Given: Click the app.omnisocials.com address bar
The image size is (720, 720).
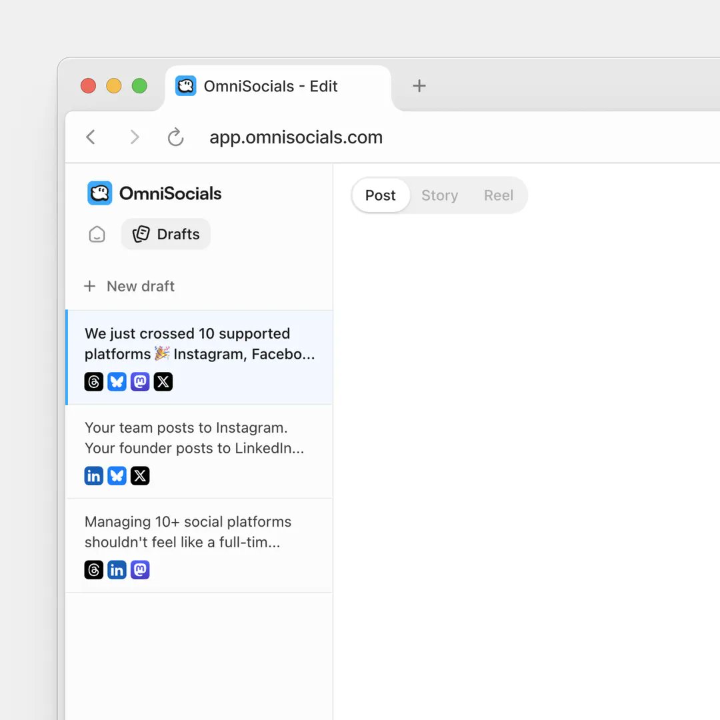Looking at the screenshot, I should [296, 137].
